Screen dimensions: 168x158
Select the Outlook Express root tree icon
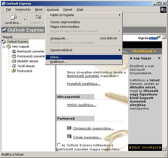tap(4, 42)
